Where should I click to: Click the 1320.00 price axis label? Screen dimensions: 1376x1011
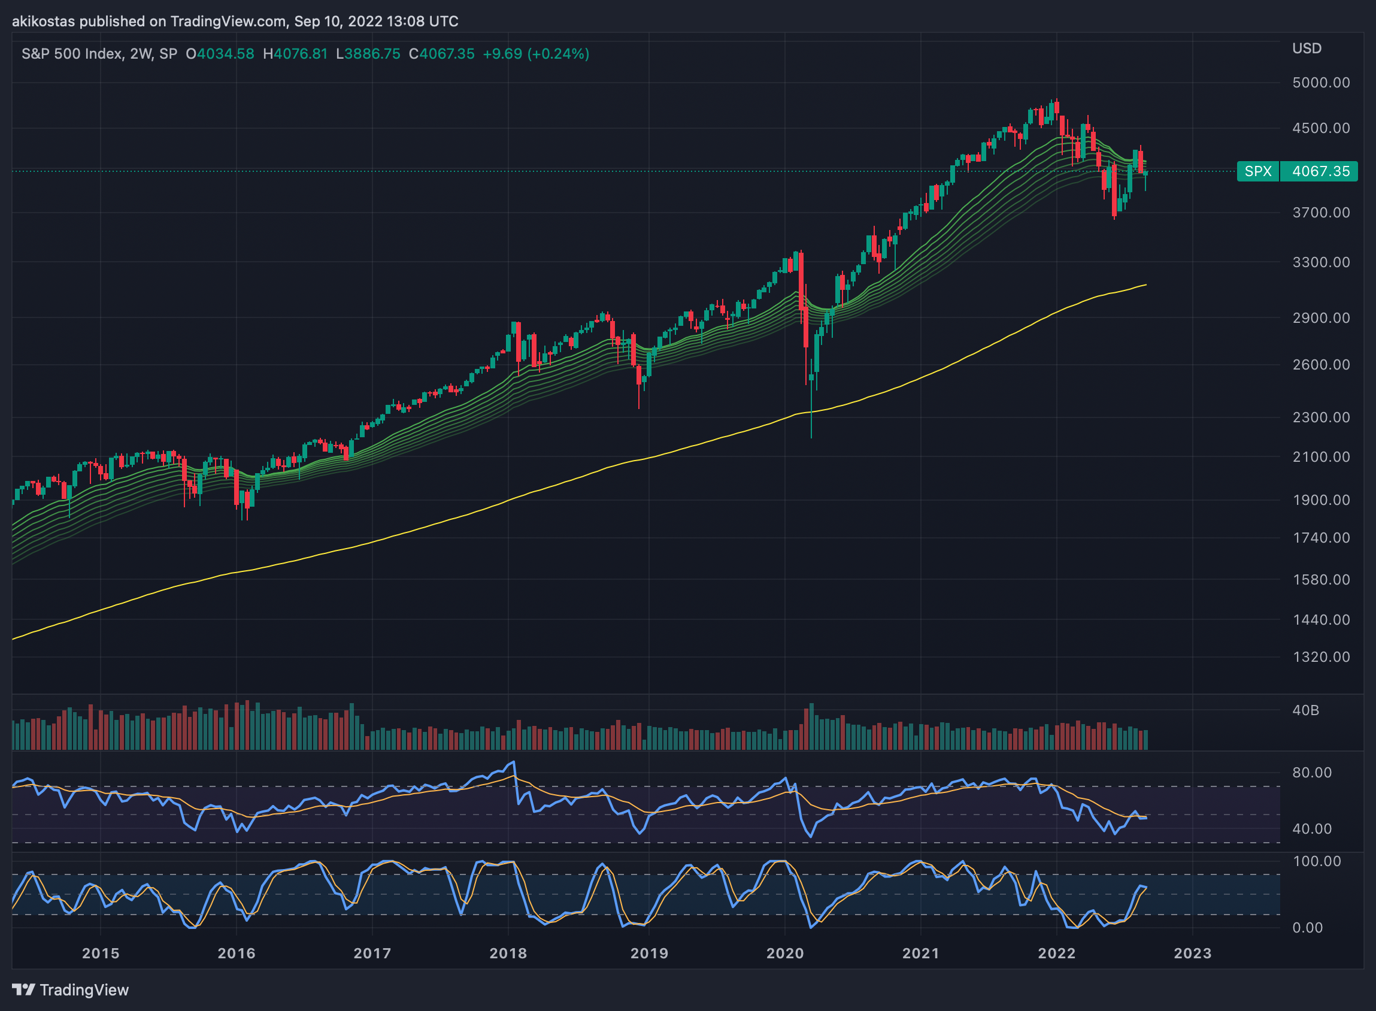[1321, 656]
